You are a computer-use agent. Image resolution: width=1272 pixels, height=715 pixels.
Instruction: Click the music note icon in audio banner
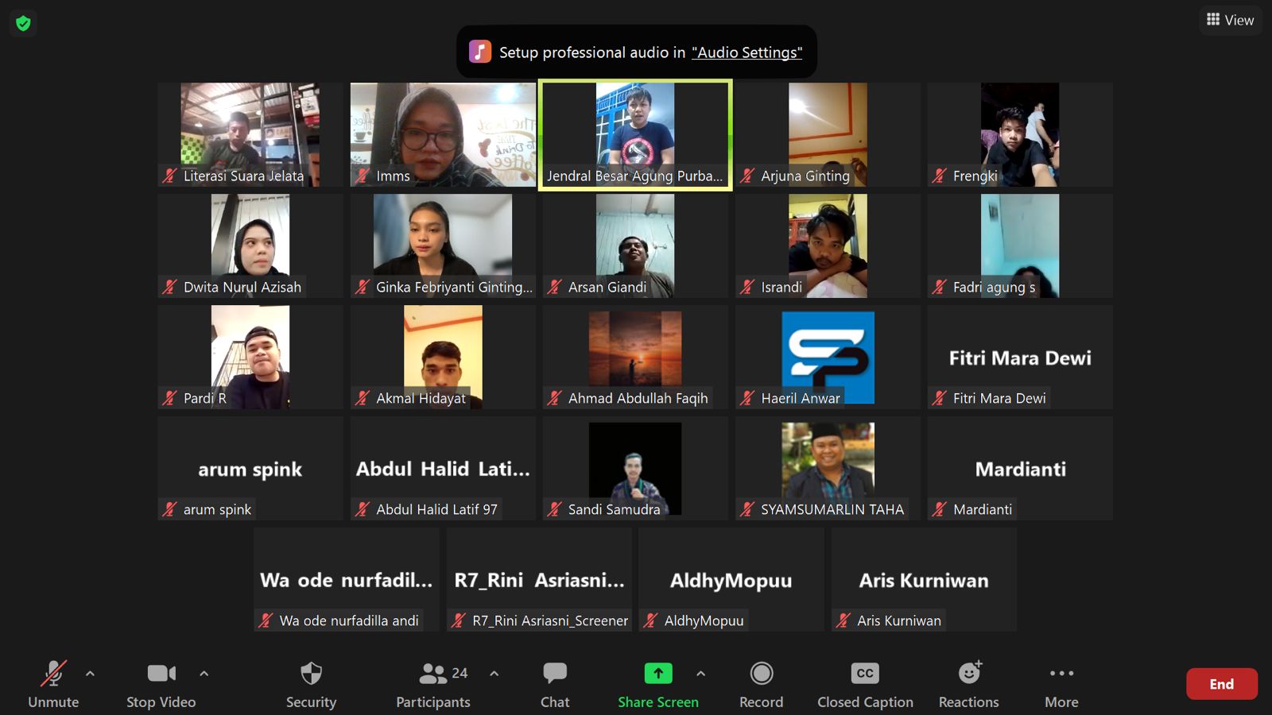(x=479, y=52)
